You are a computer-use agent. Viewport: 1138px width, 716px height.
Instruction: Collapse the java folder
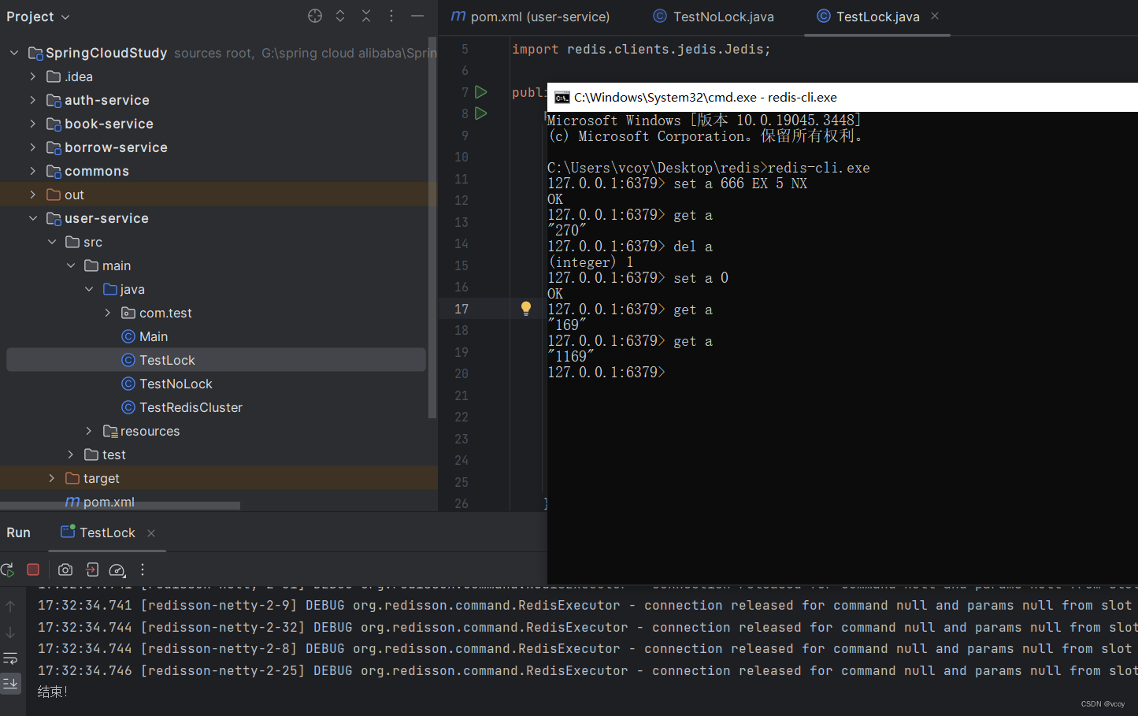tap(89, 289)
